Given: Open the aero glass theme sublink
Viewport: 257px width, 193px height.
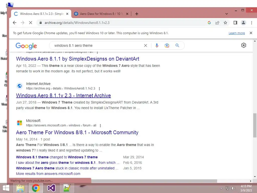Looking at the screenshot, I should (x=68, y=163).
